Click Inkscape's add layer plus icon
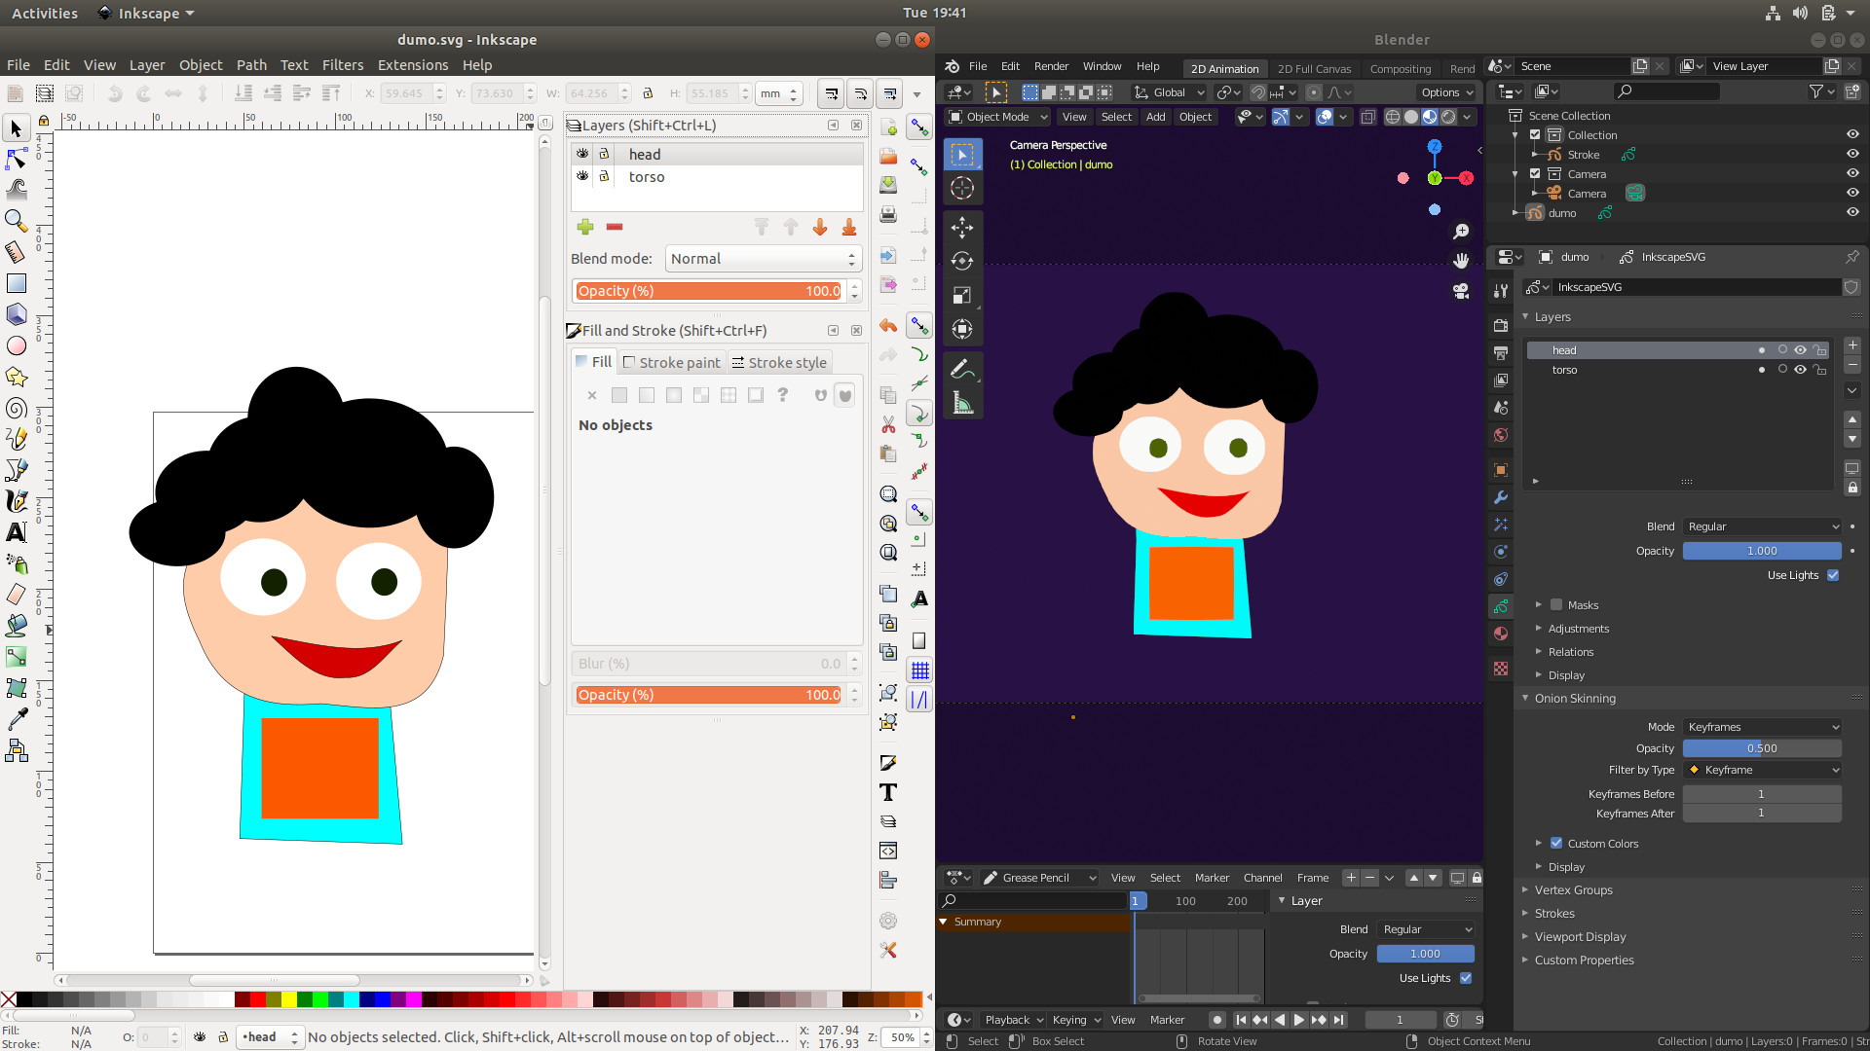Screen dimensions: 1870x1051 (x=585, y=227)
